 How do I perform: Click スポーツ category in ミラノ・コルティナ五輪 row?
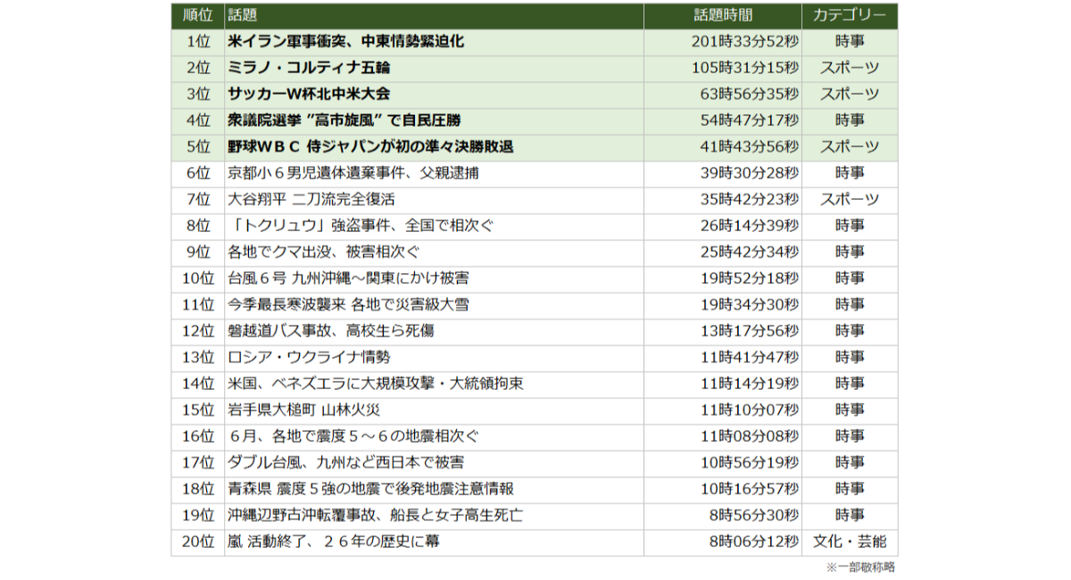(x=850, y=68)
